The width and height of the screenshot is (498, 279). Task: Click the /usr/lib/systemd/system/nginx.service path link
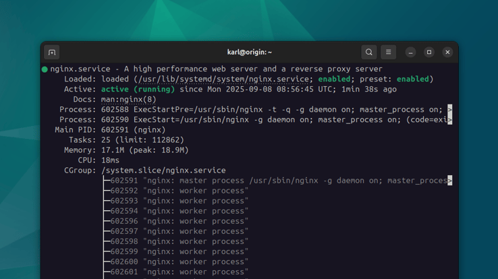223,80
